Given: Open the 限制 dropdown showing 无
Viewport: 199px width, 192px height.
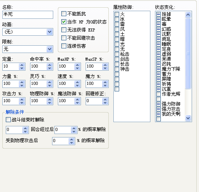Looking at the screenshot, I should pos(50,49).
